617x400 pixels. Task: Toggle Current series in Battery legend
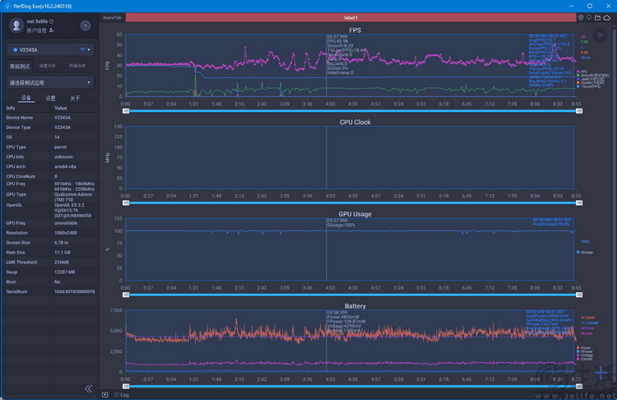pos(584,359)
